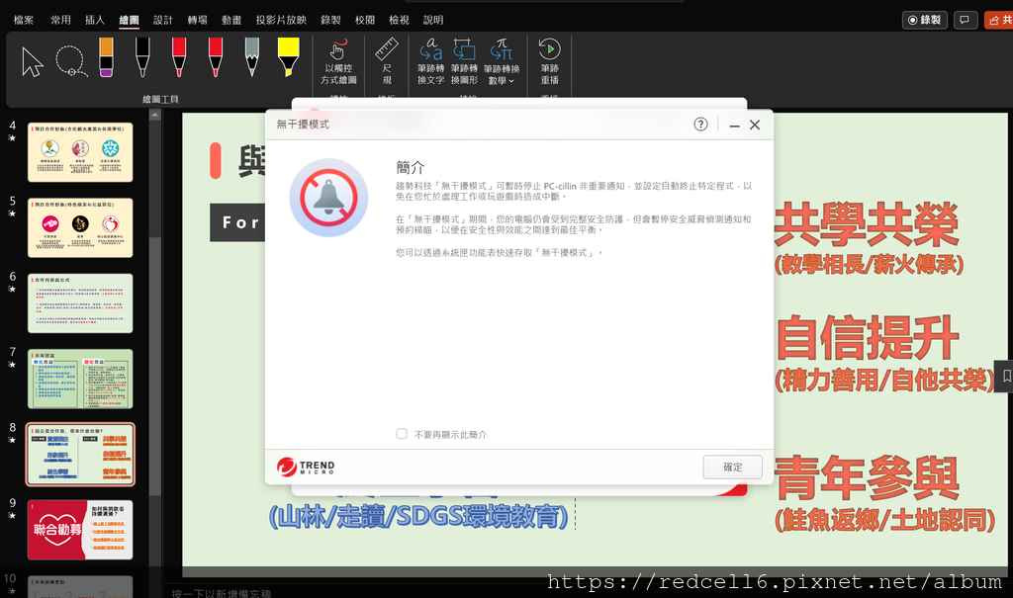Select slide 7 thumbnail
Image resolution: width=1013 pixels, height=598 pixels.
[80, 380]
